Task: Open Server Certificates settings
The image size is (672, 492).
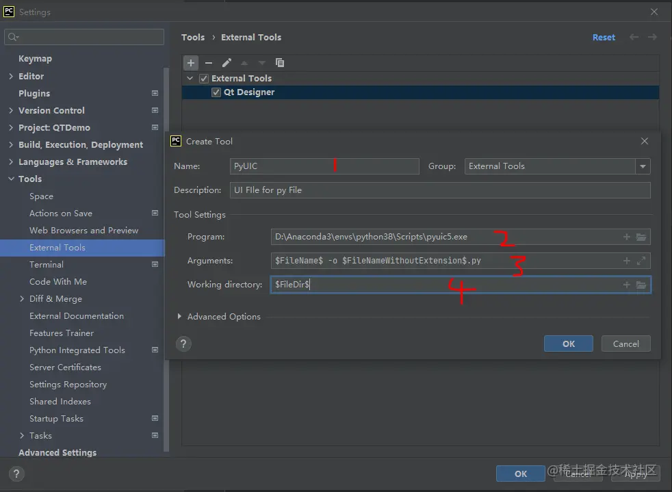Action: [x=65, y=367]
